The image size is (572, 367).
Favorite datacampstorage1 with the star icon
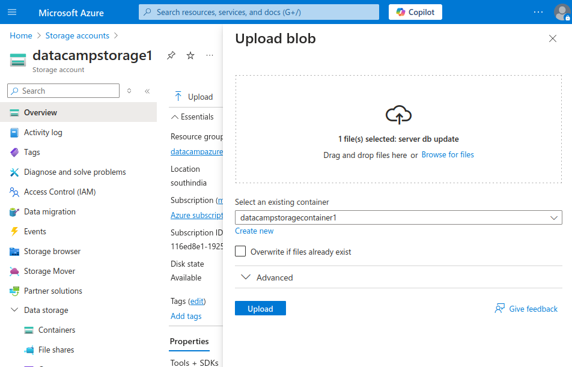[190, 55]
